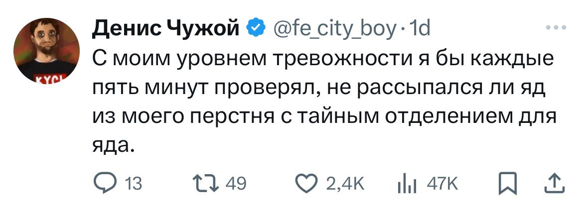Click the display name Денис Чужой
This screenshot has height=210, width=583.
(x=166, y=28)
